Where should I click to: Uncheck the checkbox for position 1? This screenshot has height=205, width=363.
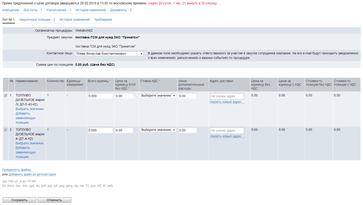5,95
